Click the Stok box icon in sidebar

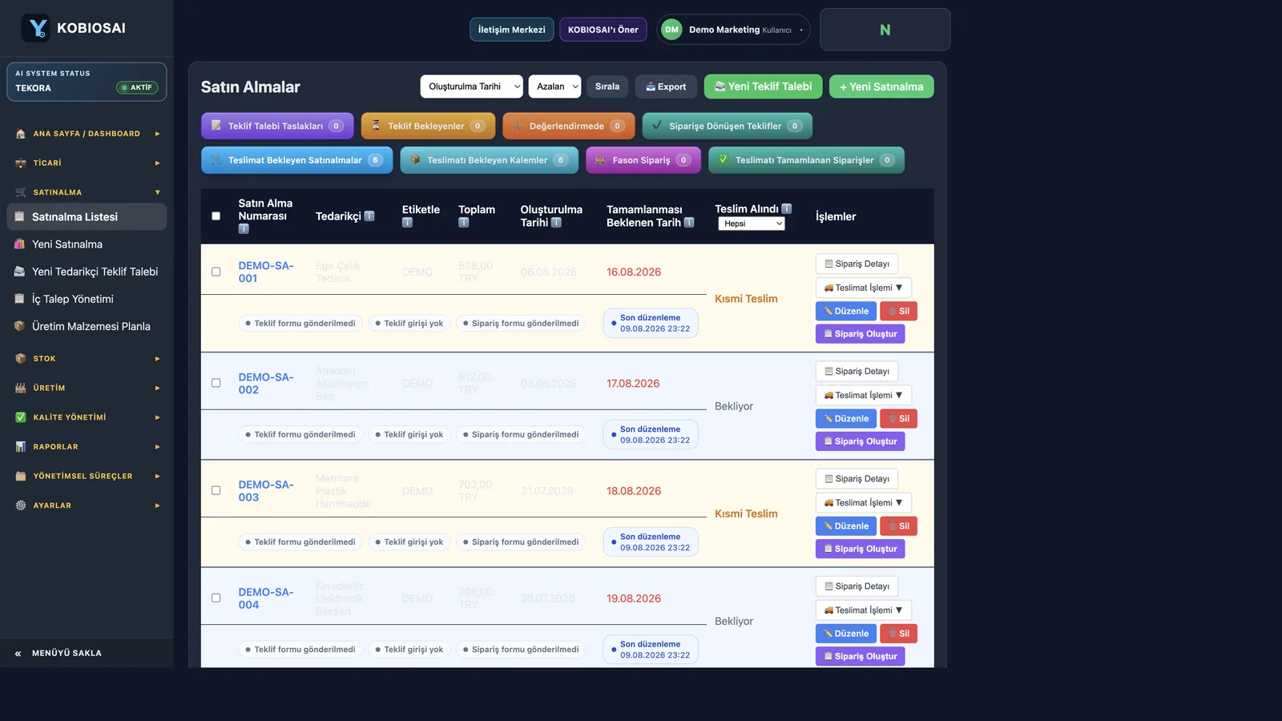tap(21, 359)
